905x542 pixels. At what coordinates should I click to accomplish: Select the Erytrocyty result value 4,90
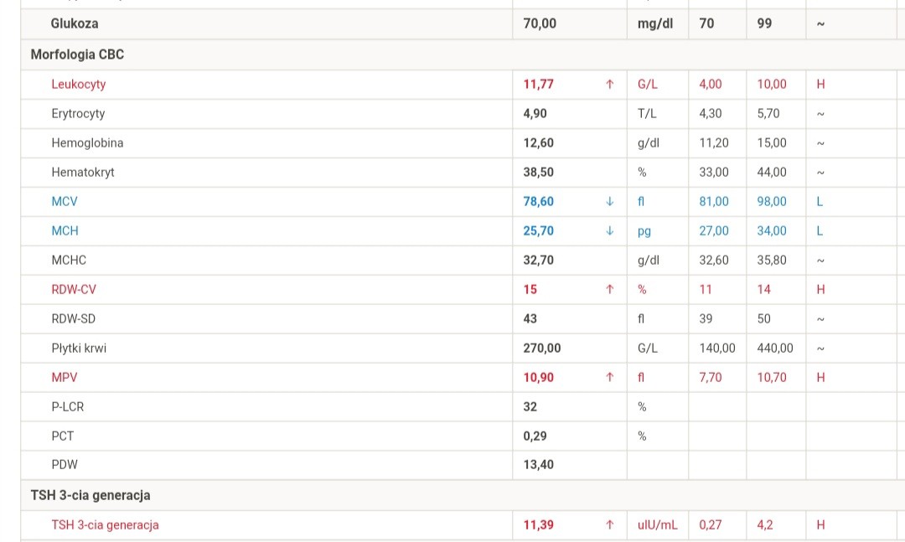click(x=535, y=113)
